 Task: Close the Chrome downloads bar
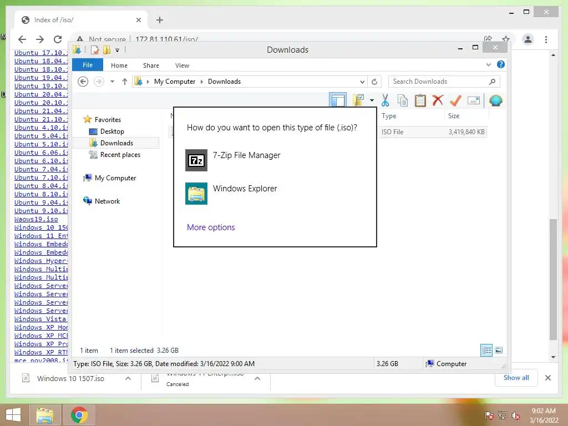(547, 378)
